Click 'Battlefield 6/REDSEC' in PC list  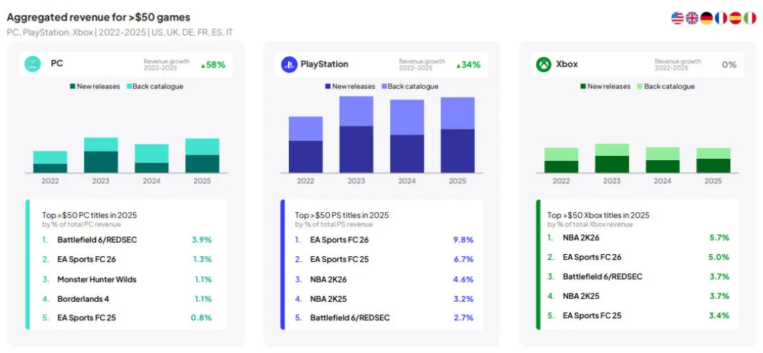pyautogui.click(x=97, y=240)
